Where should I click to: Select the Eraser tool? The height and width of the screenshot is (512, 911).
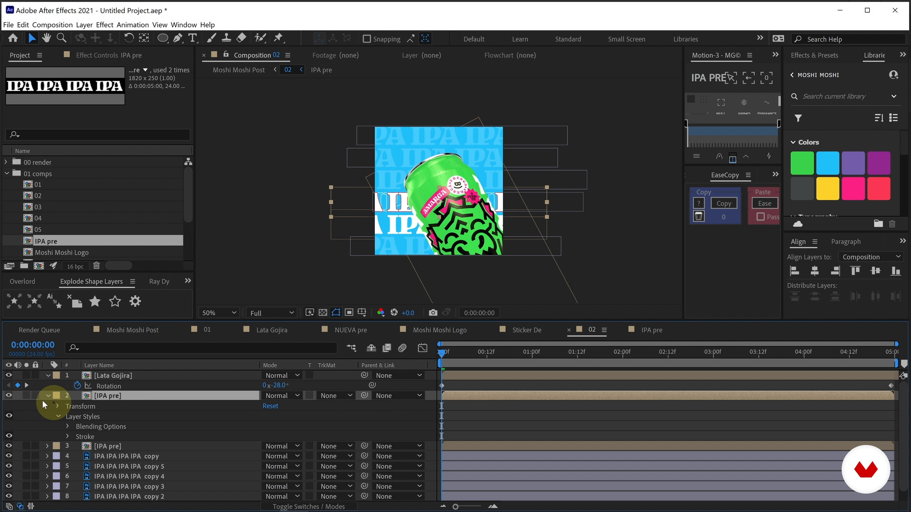[x=242, y=38]
